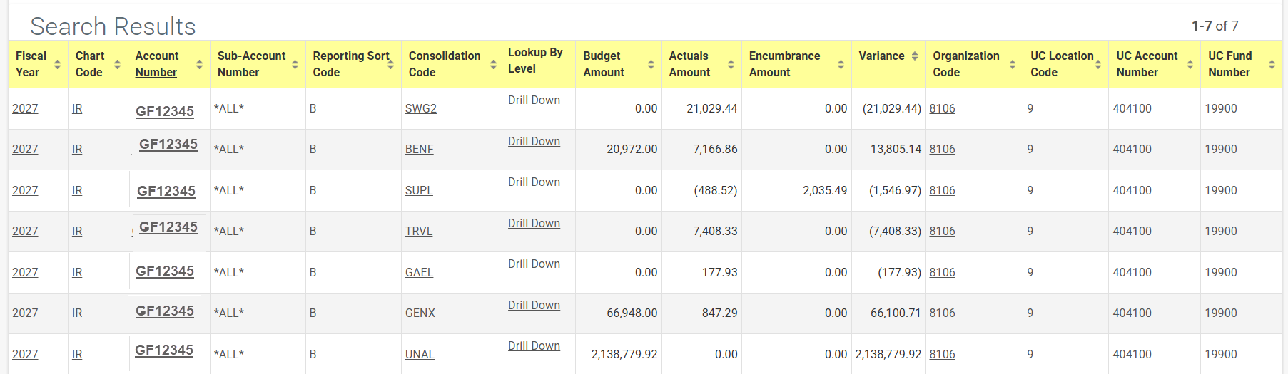This screenshot has width=1288, height=374.
Task: Open organization 8106 in BENF row
Action: (x=942, y=149)
